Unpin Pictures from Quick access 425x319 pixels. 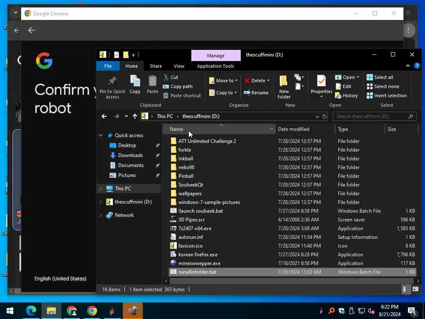coord(157,176)
